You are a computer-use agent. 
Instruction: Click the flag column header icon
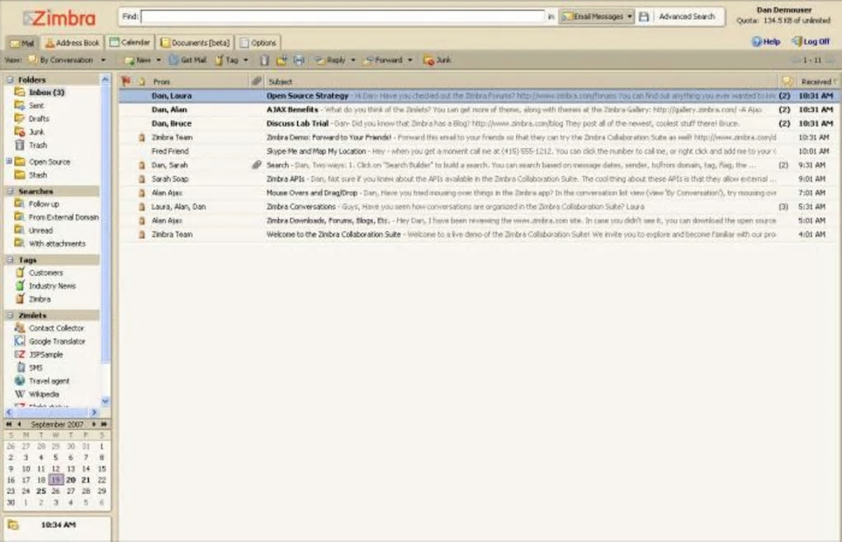[x=125, y=82]
